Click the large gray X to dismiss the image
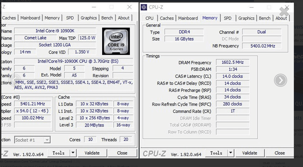 284,11
